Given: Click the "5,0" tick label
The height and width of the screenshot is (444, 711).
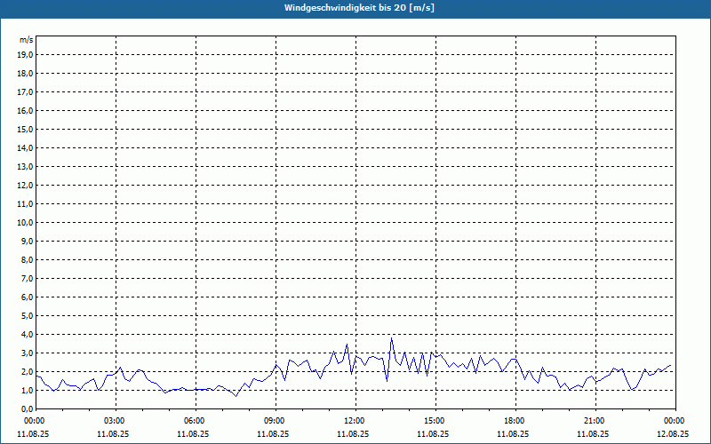Looking at the screenshot, I should point(28,316).
